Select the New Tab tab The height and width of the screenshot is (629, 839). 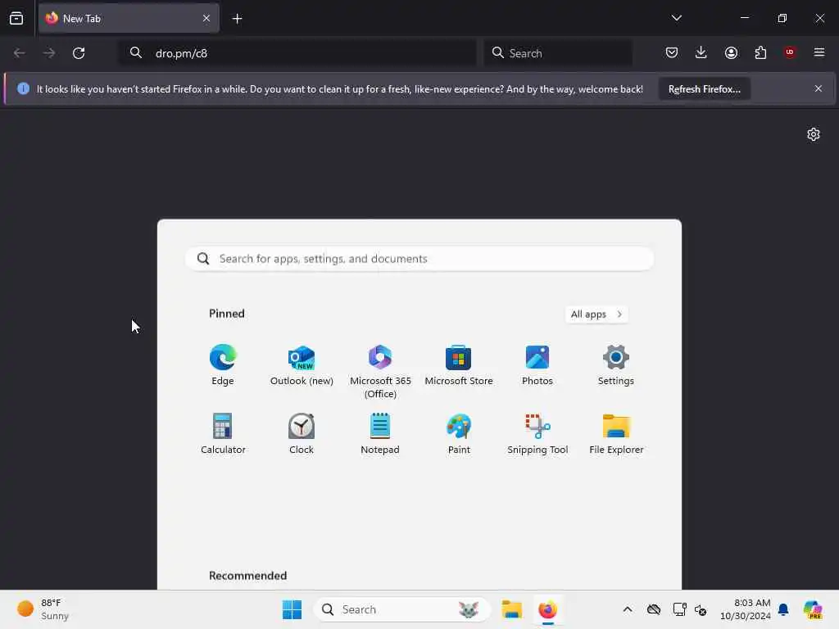pos(129,19)
